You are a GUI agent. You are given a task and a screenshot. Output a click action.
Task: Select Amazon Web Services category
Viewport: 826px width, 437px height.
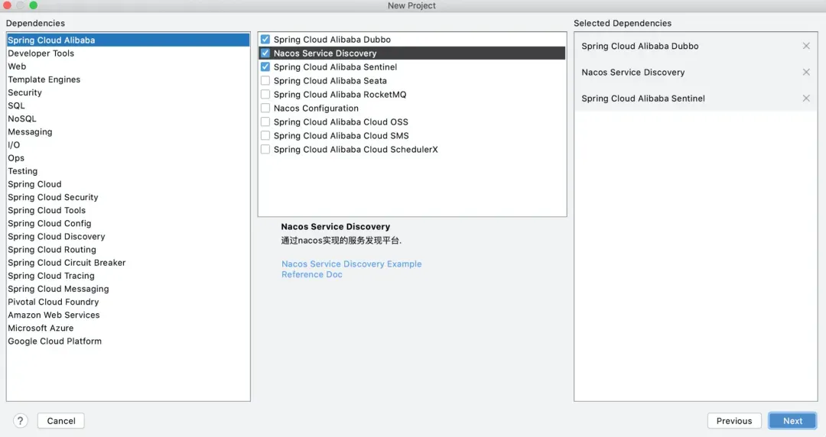(128, 315)
